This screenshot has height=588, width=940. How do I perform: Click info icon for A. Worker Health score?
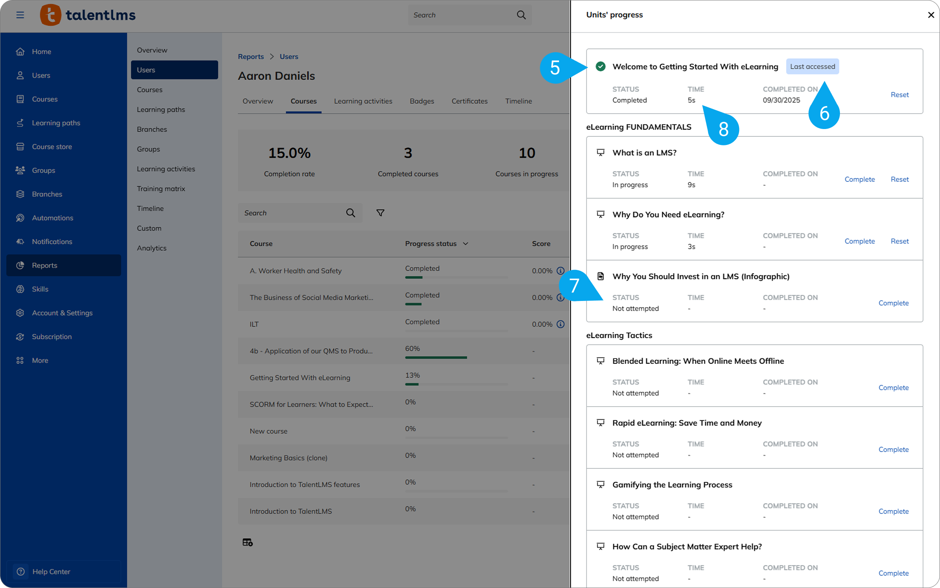click(x=561, y=271)
